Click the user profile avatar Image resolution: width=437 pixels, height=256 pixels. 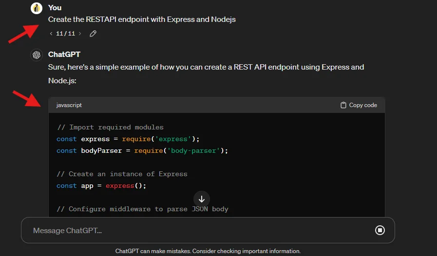(x=37, y=8)
